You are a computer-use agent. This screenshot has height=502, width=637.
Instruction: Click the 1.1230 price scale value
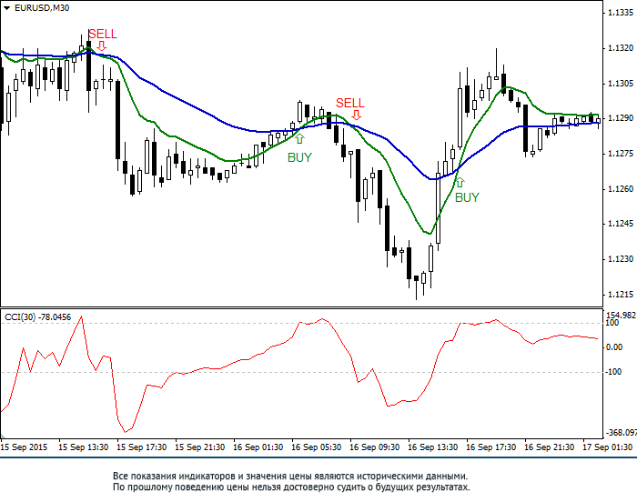(x=621, y=259)
